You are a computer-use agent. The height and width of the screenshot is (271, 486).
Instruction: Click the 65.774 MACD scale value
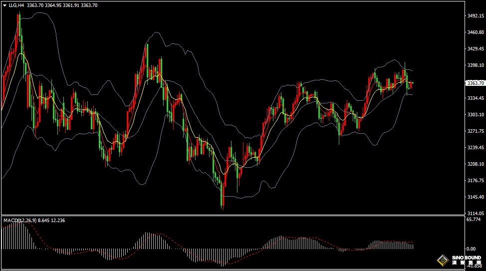(473, 219)
